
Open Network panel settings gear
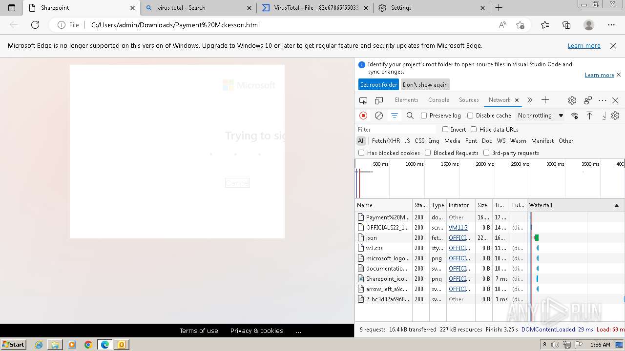(x=615, y=116)
